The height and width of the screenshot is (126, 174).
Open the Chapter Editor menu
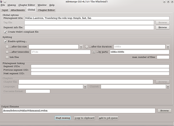click(x=27, y=5)
